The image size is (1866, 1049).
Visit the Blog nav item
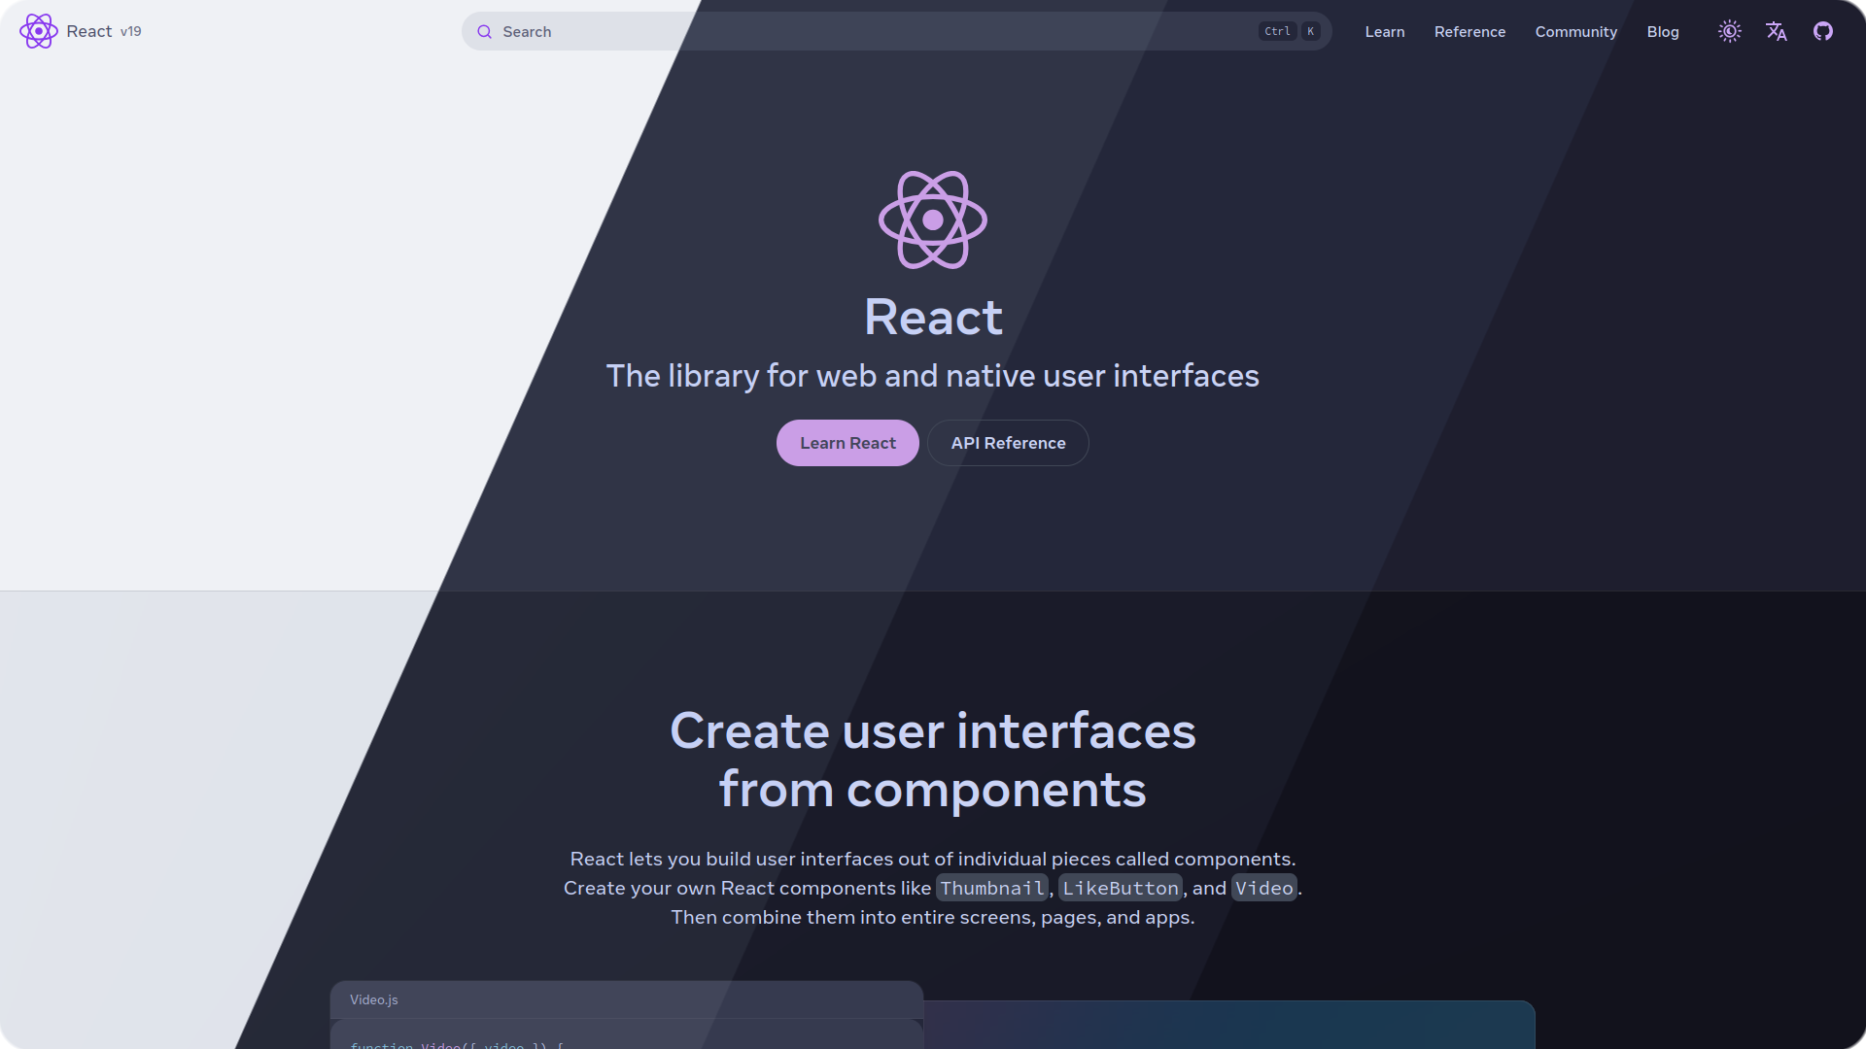[x=1662, y=32]
